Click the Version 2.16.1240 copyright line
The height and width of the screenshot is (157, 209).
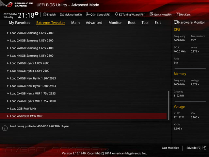click(x=104, y=153)
